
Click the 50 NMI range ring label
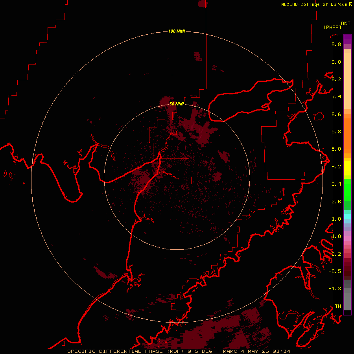[177, 104]
